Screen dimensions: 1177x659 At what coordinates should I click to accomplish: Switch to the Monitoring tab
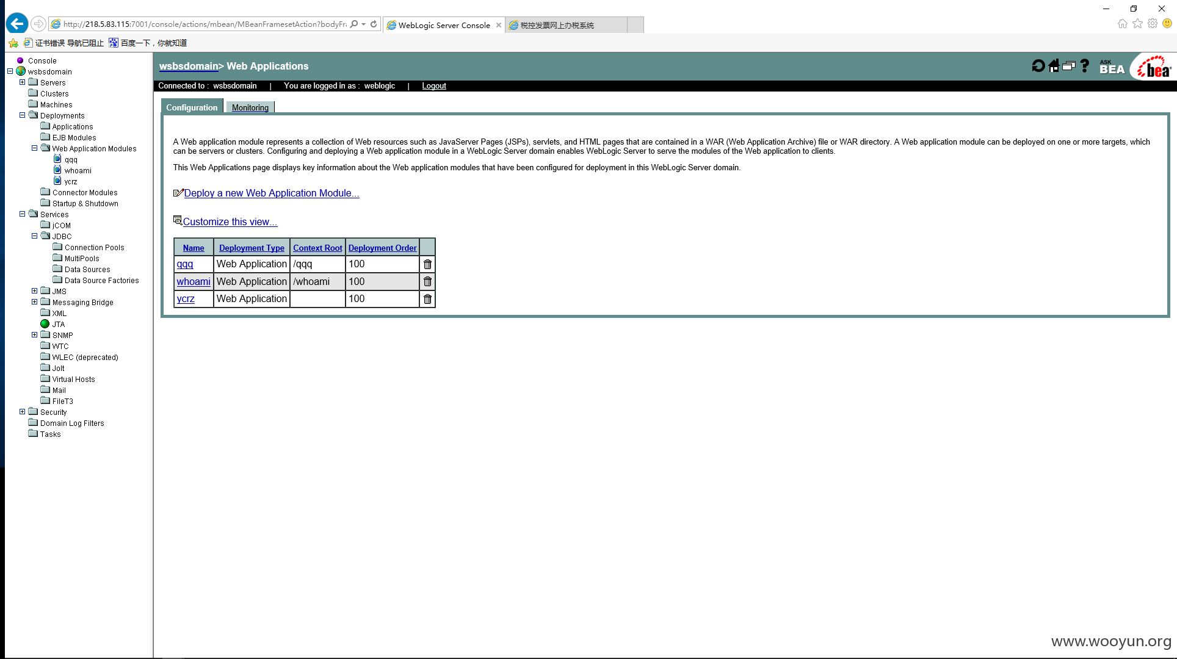point(250,107)
